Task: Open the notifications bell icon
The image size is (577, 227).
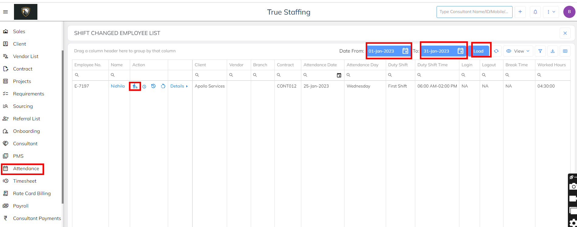Action: (535, 12)
